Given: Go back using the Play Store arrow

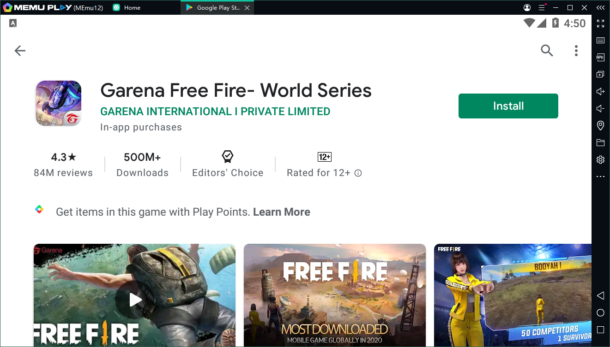Looking at the screenshot, I should point(20,51).
